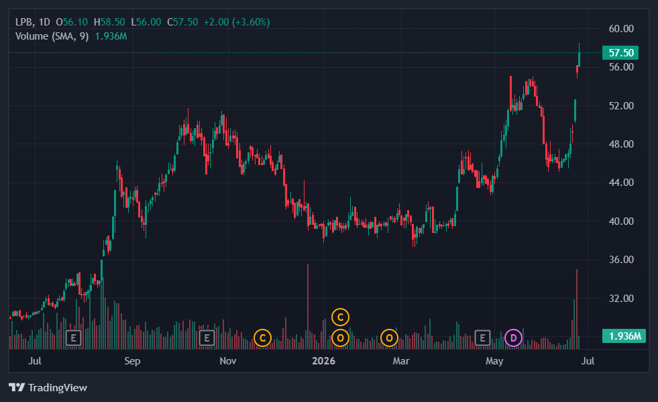Image resolution: width=658 pixels, height=402 pixels.
Task: Click the Jul time label preceding Sep
Action: click(35, 361)
